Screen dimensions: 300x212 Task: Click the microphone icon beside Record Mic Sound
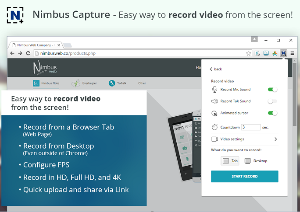point(214,90)
